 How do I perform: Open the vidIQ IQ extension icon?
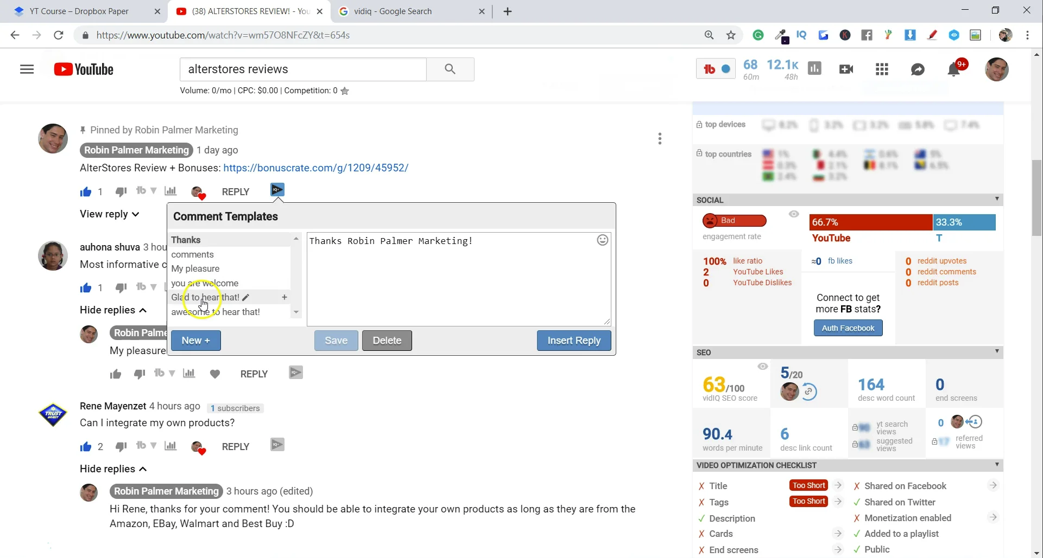pyautogui.click(x=801, y=35)
